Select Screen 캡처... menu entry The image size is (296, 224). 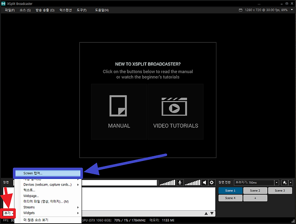[48, 173]
